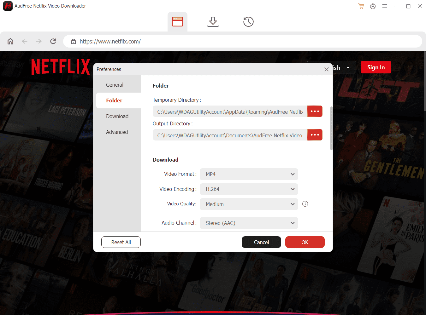
Task: Click the AudFree app logo icon
Action: (8, 6)
